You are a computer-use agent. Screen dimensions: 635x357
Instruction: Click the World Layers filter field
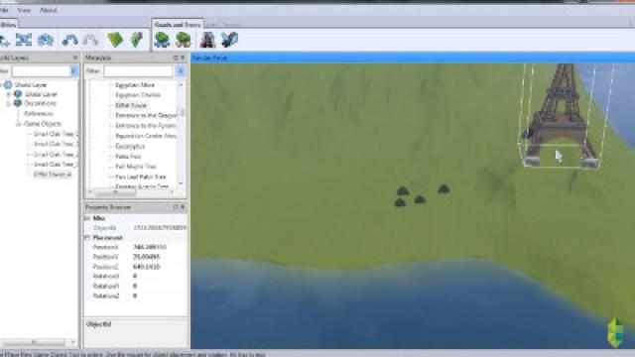point(41,71)
